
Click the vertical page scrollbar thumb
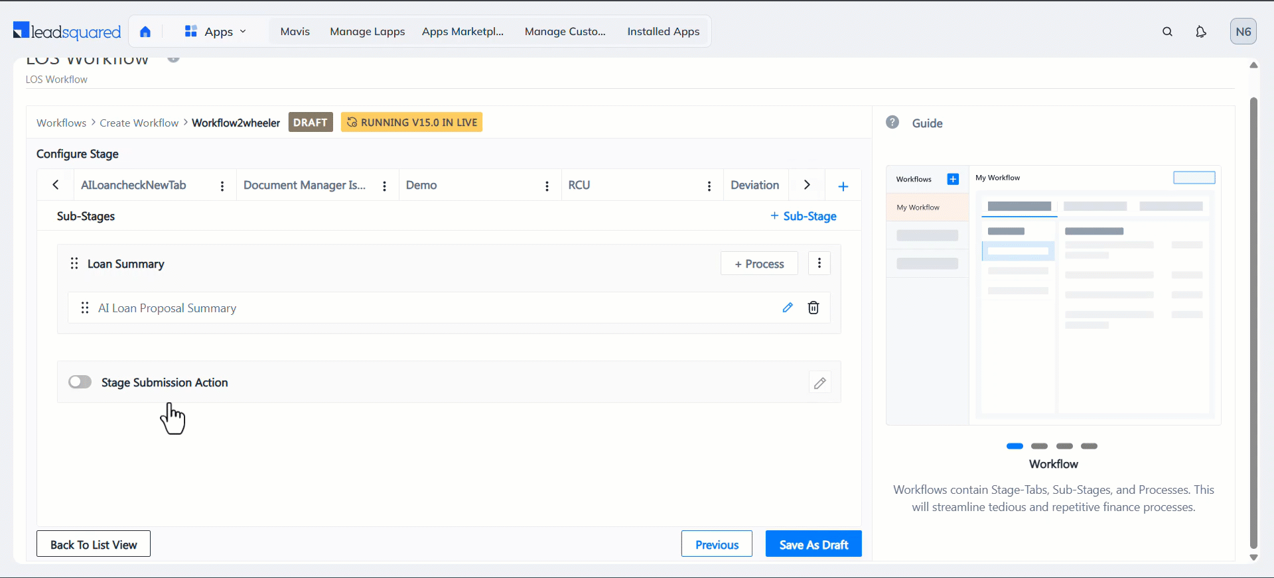click(1253, 323)
